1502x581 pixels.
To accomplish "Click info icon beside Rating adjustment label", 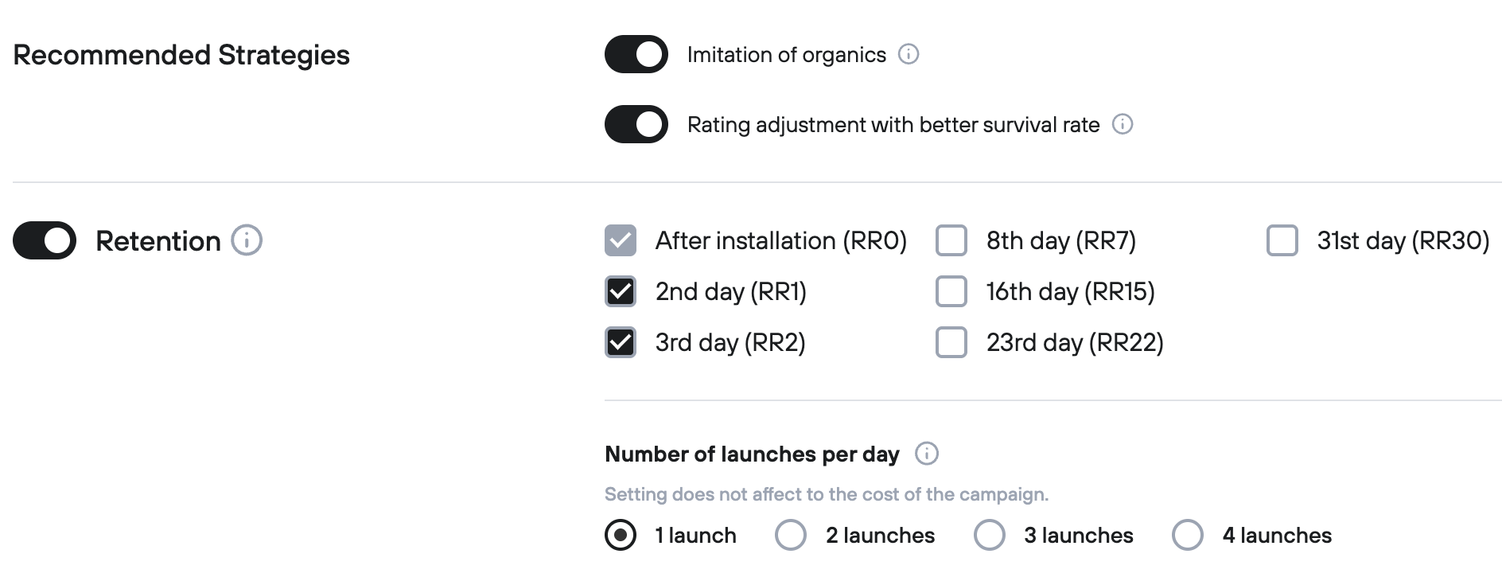I will [x=1122, y=124].
